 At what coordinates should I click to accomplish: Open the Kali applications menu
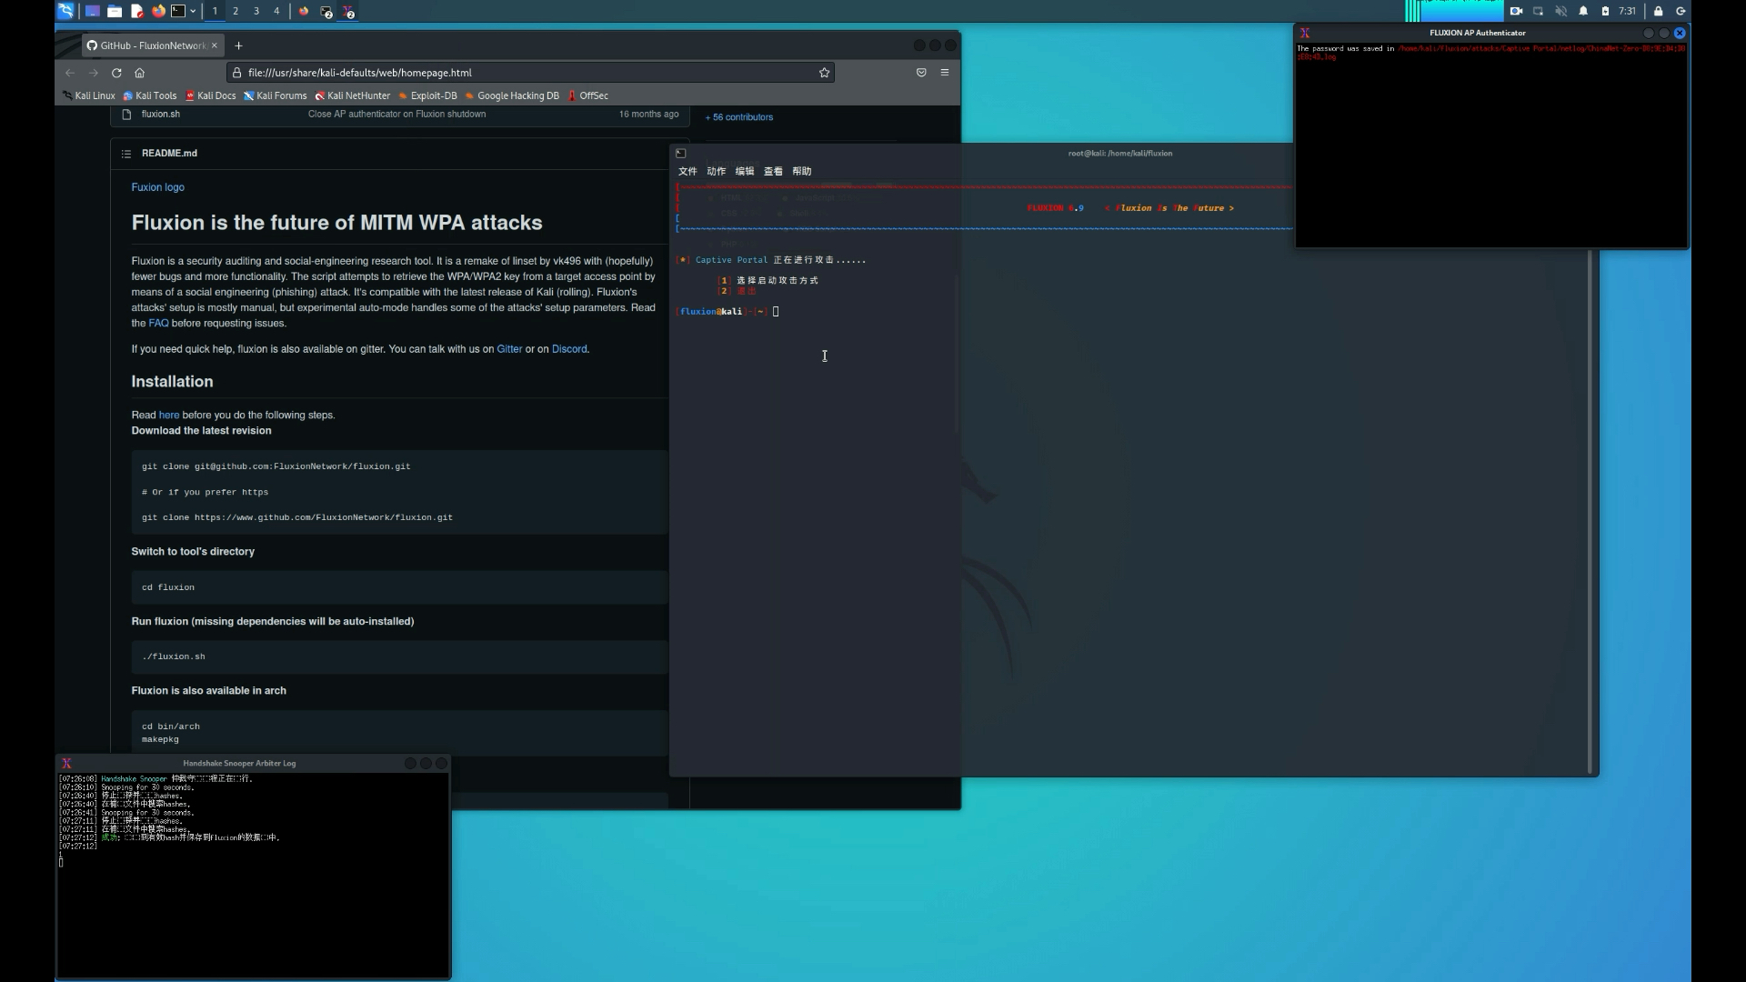[x=65, y=11]
